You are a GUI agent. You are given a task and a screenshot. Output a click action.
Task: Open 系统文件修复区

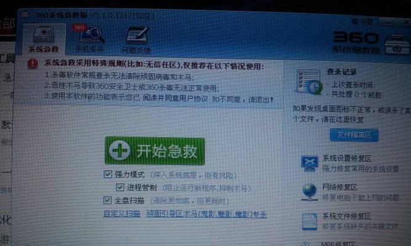coord(346,216)
